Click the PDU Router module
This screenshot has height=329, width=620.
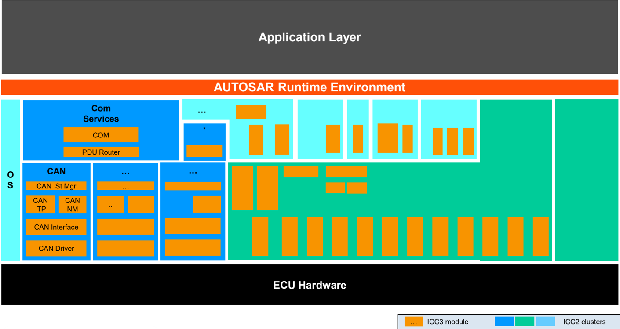(101, 152)
